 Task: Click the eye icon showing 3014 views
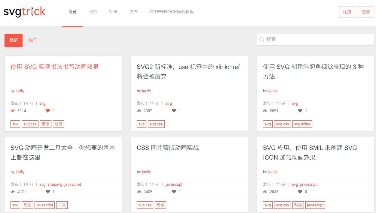(x=13, y=111)
